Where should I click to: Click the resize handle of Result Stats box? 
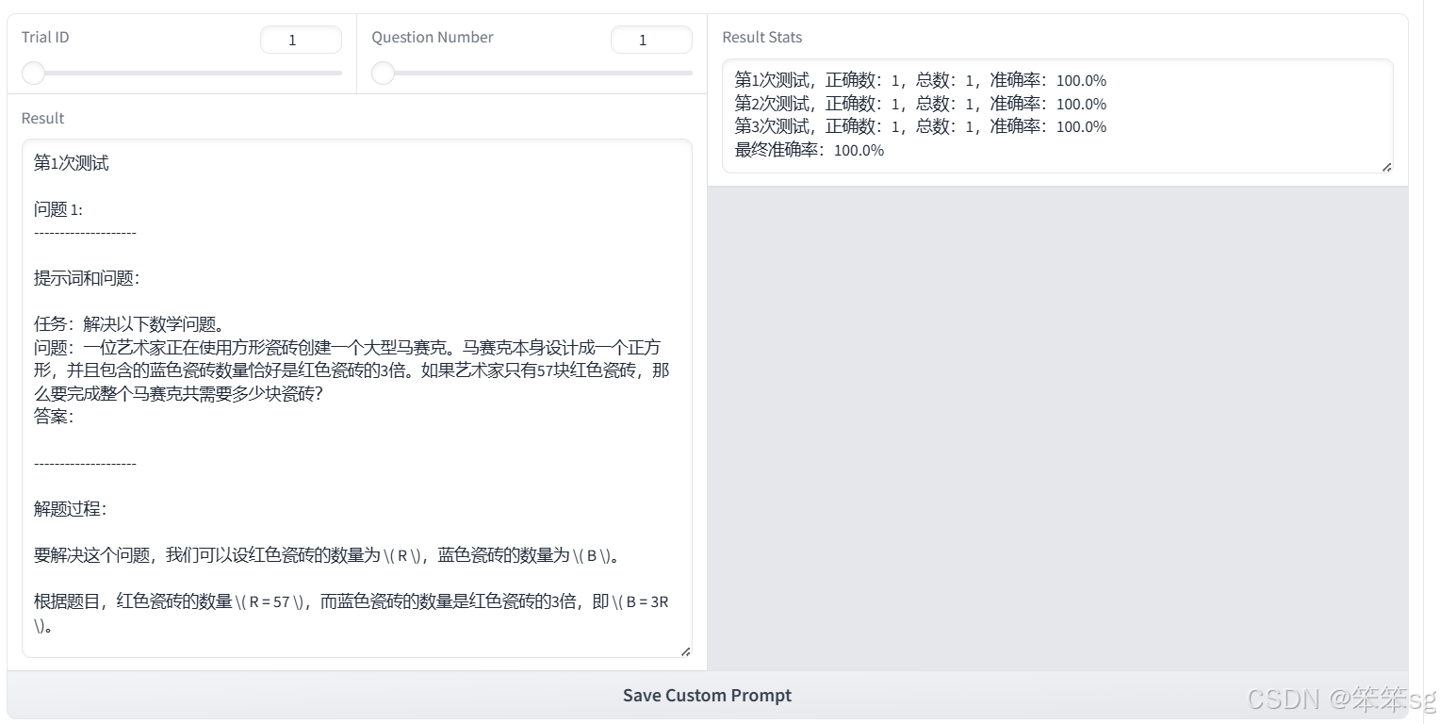tap(1387, 167)
